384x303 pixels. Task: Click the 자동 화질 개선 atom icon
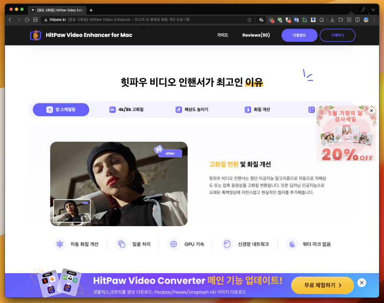60,244
